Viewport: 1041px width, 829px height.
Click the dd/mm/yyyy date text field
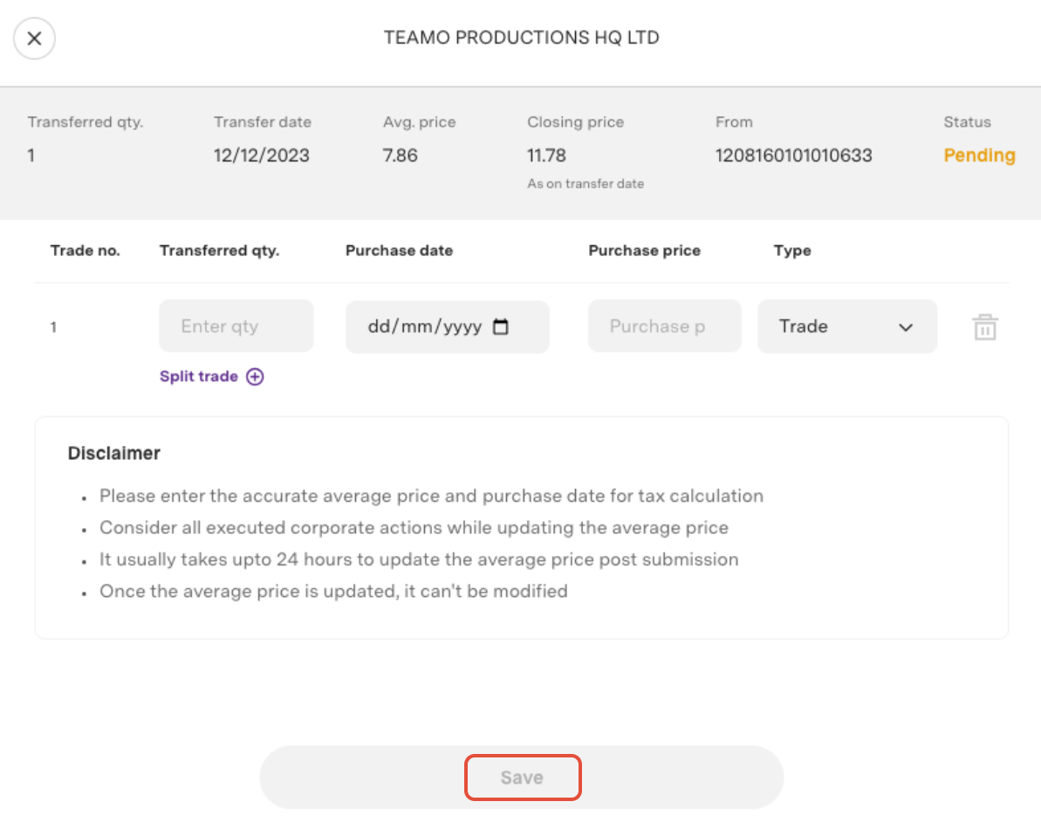click(x=425, y=327)
